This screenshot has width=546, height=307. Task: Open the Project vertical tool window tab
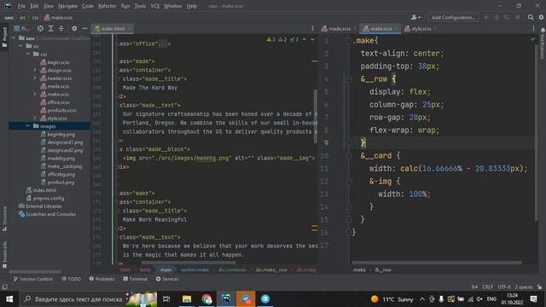click(x=4, y=37)
